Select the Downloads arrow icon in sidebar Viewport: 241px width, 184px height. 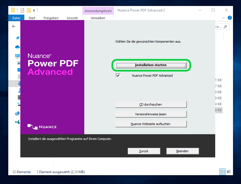tap(19, 84)
